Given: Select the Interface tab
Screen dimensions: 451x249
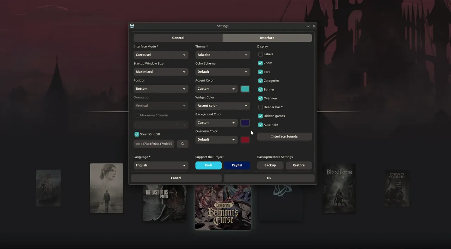Looking at the screenshot, I should 267,38.
